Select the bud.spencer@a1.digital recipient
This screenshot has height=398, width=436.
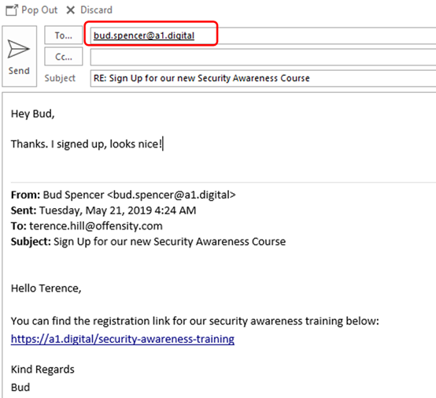click(x=144, y=35)
